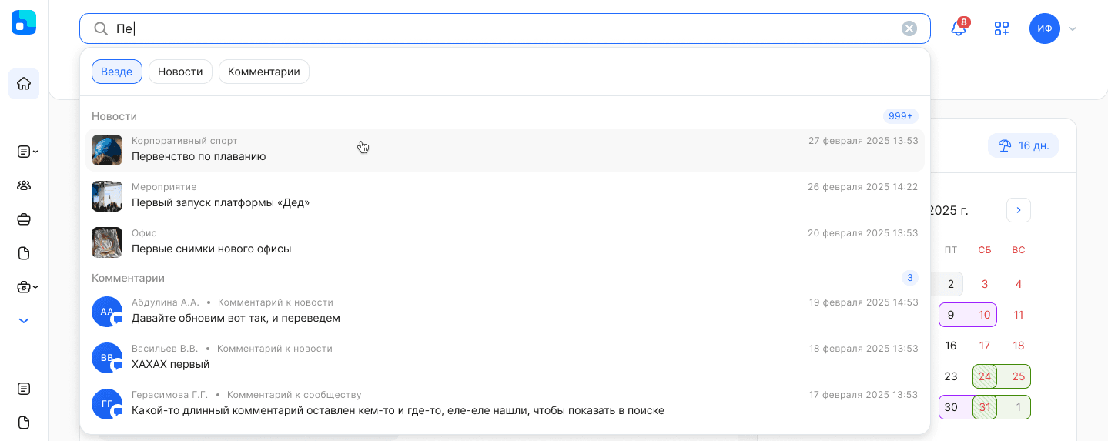Open the notifications bell icon
The image size is (1108, 441).
(x=959, y=28)
